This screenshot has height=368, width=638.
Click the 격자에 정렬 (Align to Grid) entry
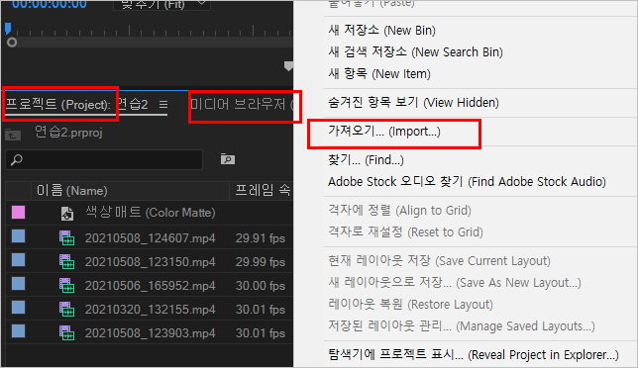point(399,211)
